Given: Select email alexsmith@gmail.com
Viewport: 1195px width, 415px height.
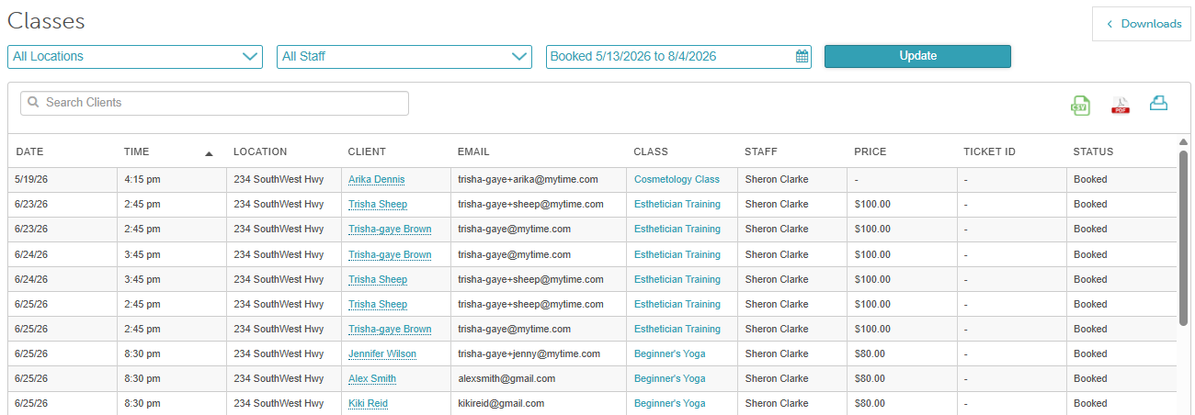Looking at the screenshot, I should pyautogui.click(x=506, y=379).
